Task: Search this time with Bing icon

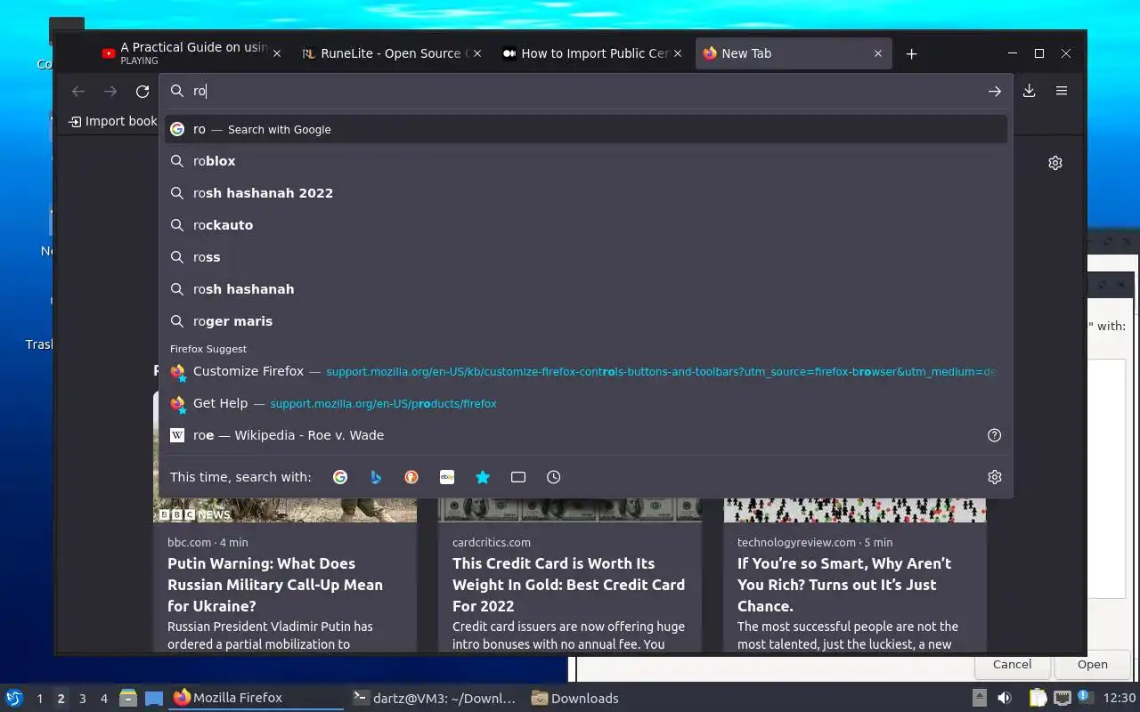Action: coord(376,477)
